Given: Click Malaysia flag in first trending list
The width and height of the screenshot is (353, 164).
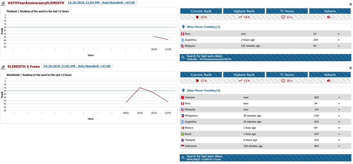Looking at the screenshot, I should [182, 46].
